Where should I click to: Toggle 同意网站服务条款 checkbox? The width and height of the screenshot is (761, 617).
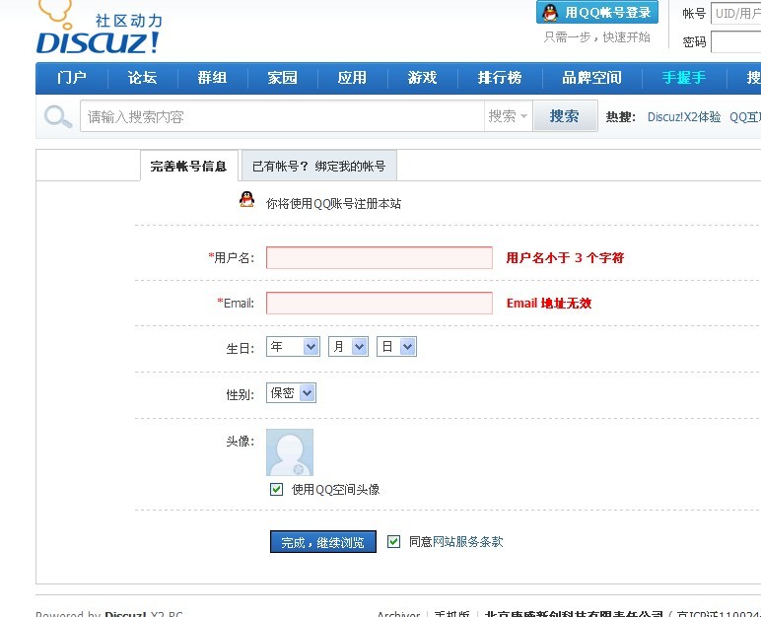[x=393, y=541]
